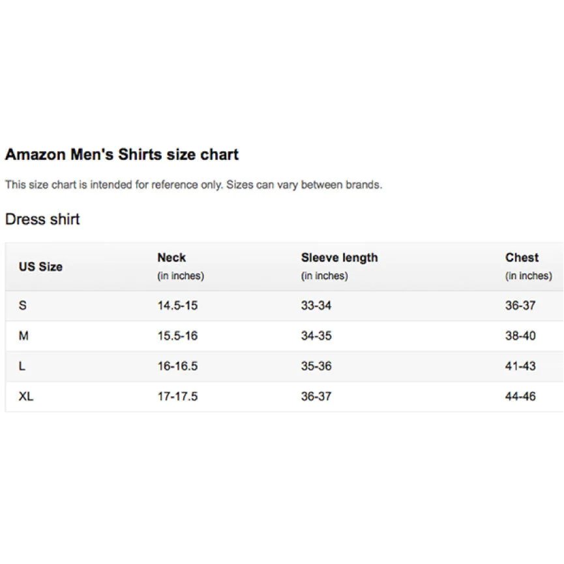Click neck value 14.5-15
564x564 pixels.
(x=178, y=305)
